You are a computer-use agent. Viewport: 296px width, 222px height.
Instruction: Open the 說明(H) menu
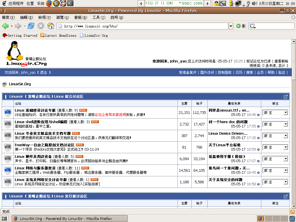tap(117, 17)
